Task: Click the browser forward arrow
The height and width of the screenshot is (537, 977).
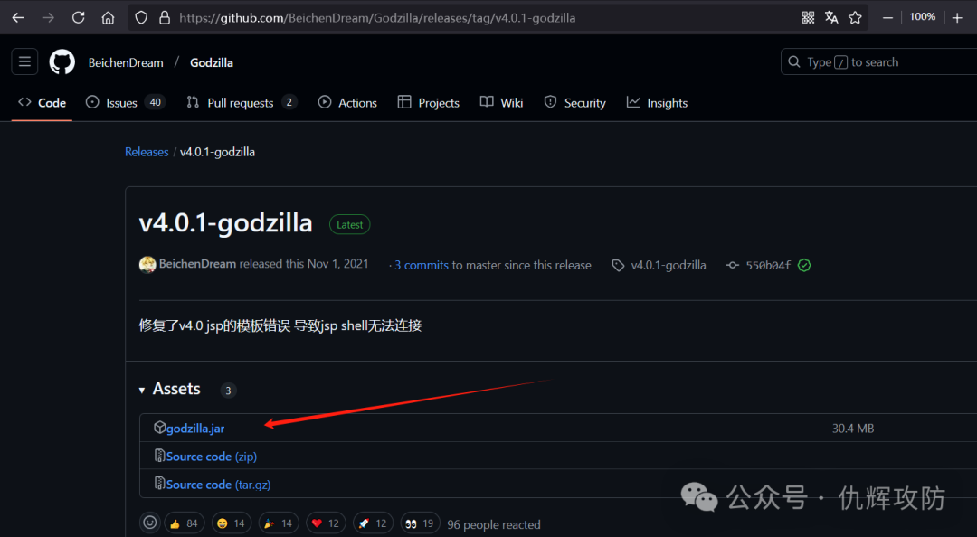Action: click(48, 17)
